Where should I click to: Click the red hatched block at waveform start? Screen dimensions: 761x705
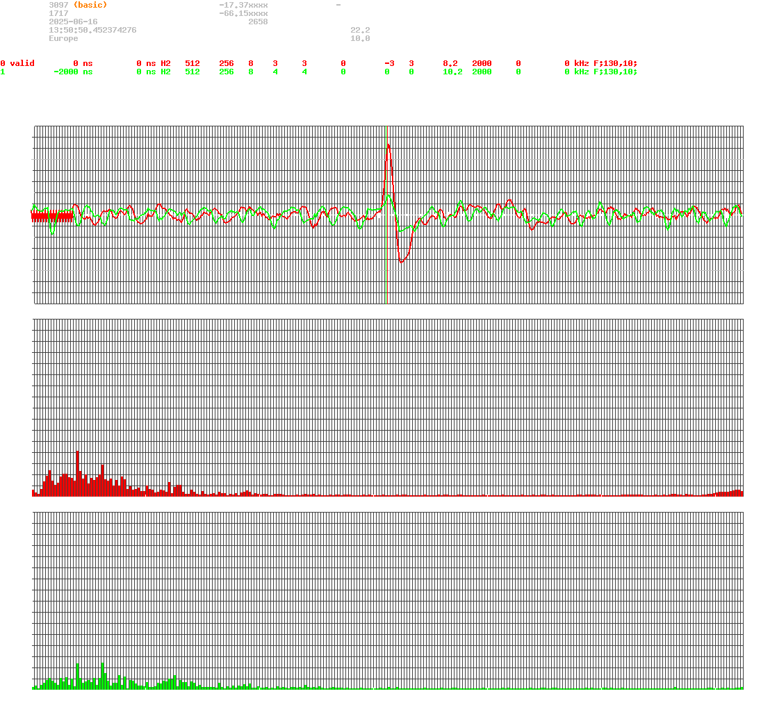[x=52, y=217]
